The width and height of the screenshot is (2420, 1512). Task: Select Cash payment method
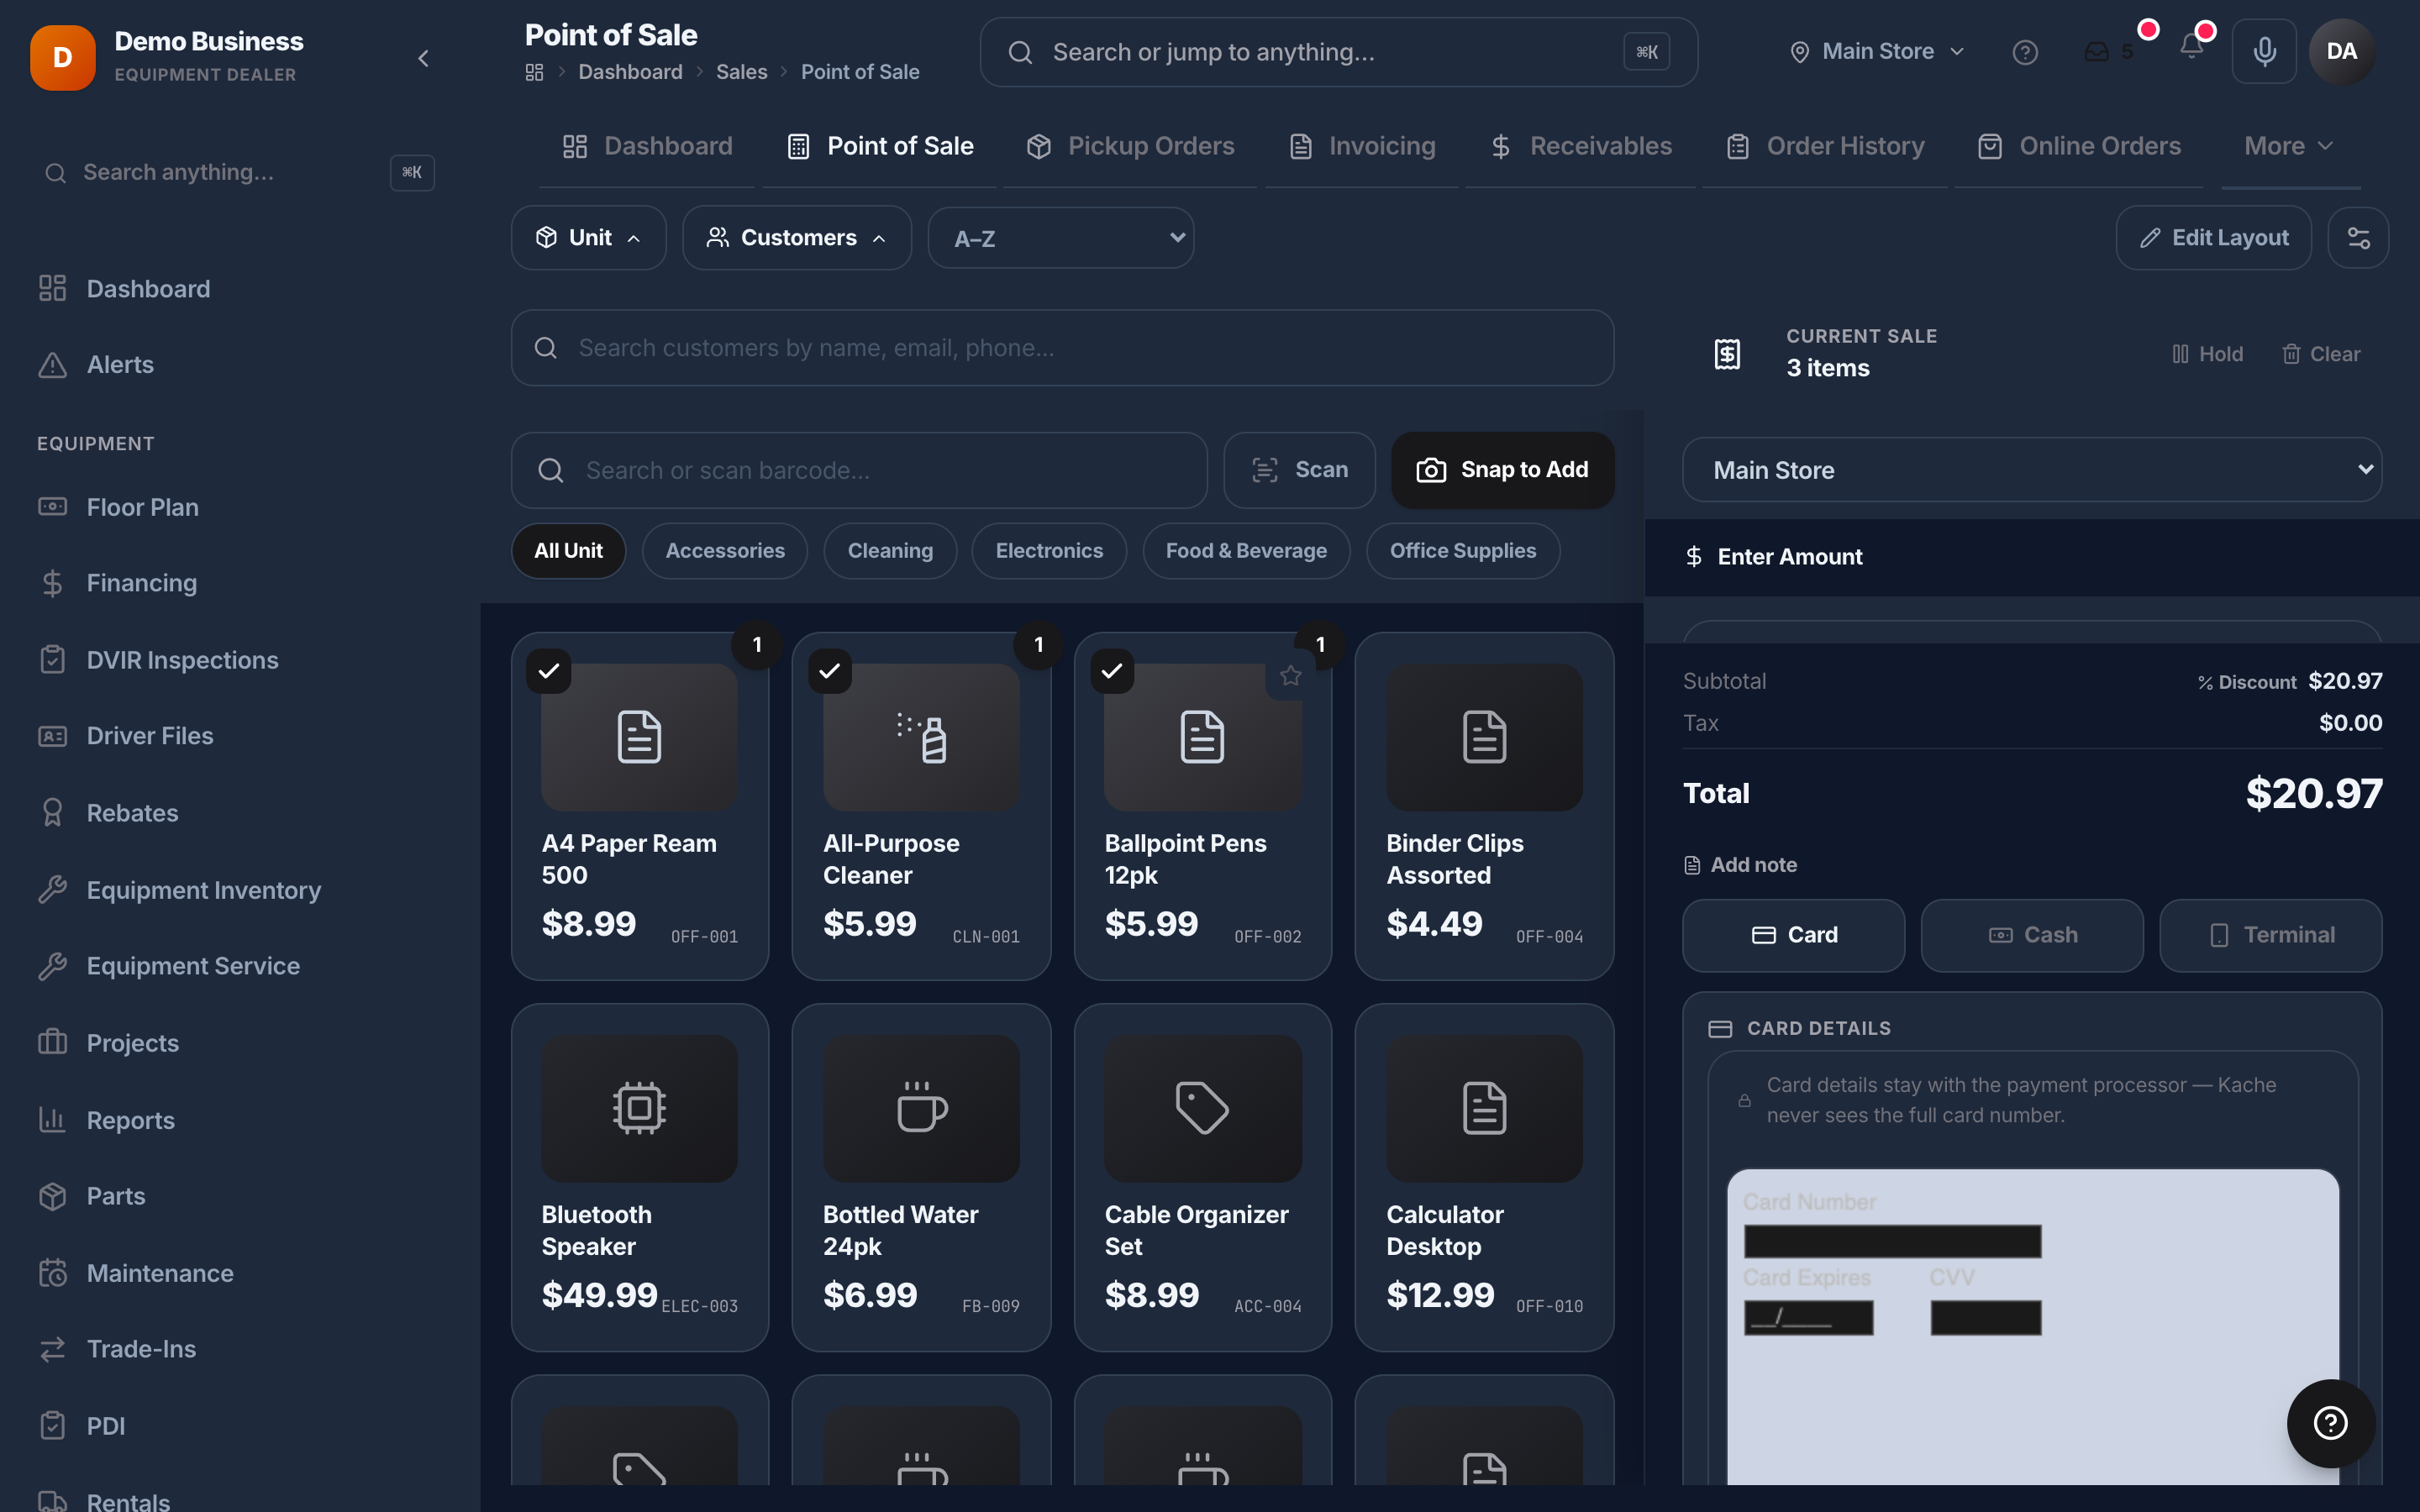(2031, 935)
